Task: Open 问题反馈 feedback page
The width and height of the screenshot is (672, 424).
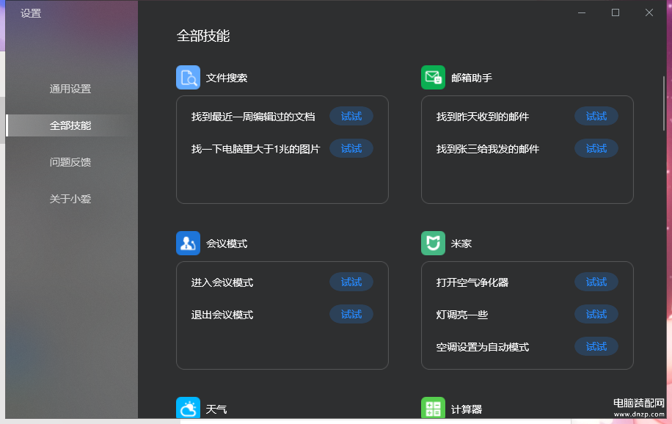Action: (70, 162)
